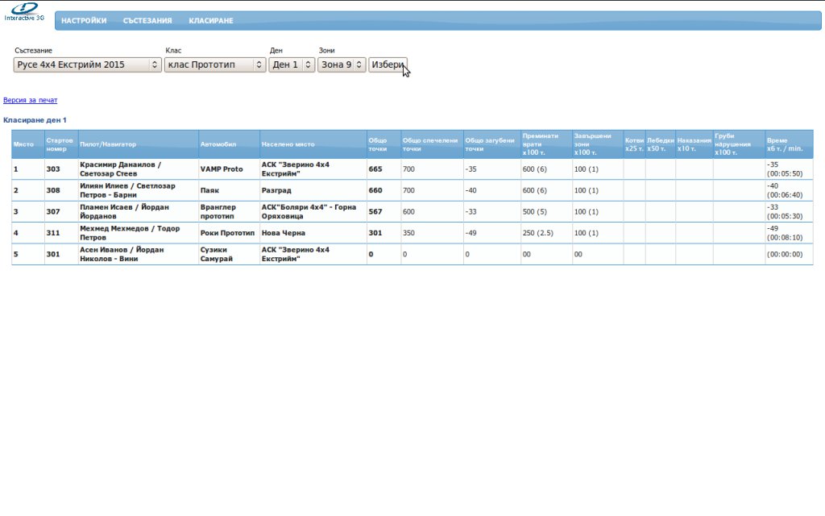The width and height of the screenshot is (825, 516).
Task: Click the Паяк vehicle cell
Action: pyautogui.click(x=229, y=190)
